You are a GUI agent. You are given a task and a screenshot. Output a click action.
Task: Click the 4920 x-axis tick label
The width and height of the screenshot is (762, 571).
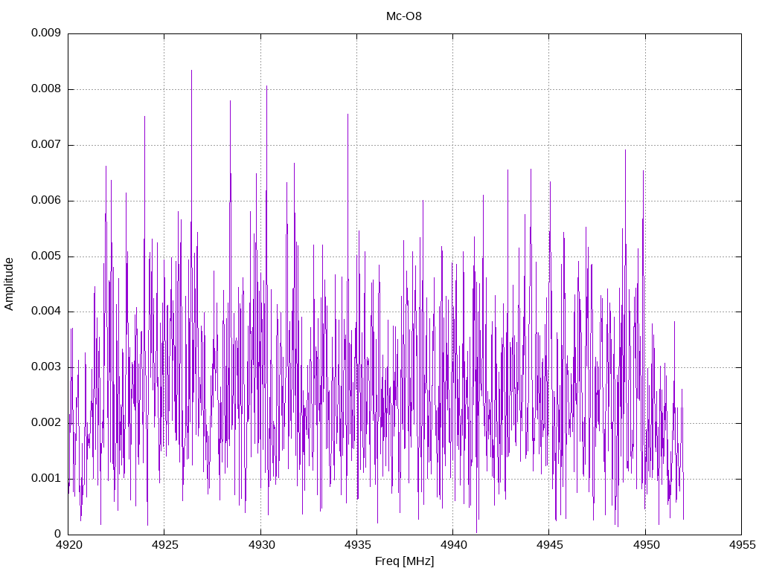pyautogui.click(x=68, y=545)
